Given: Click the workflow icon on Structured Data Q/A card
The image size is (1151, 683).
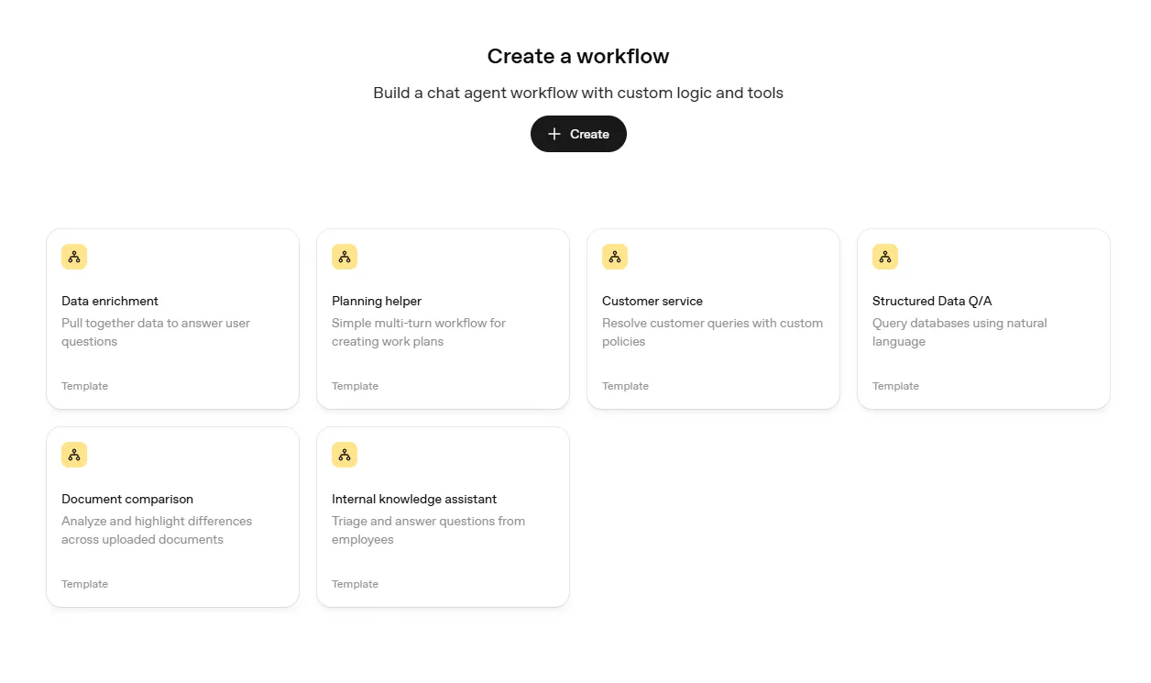Looking at the screenshot, I should pos(885,257).
